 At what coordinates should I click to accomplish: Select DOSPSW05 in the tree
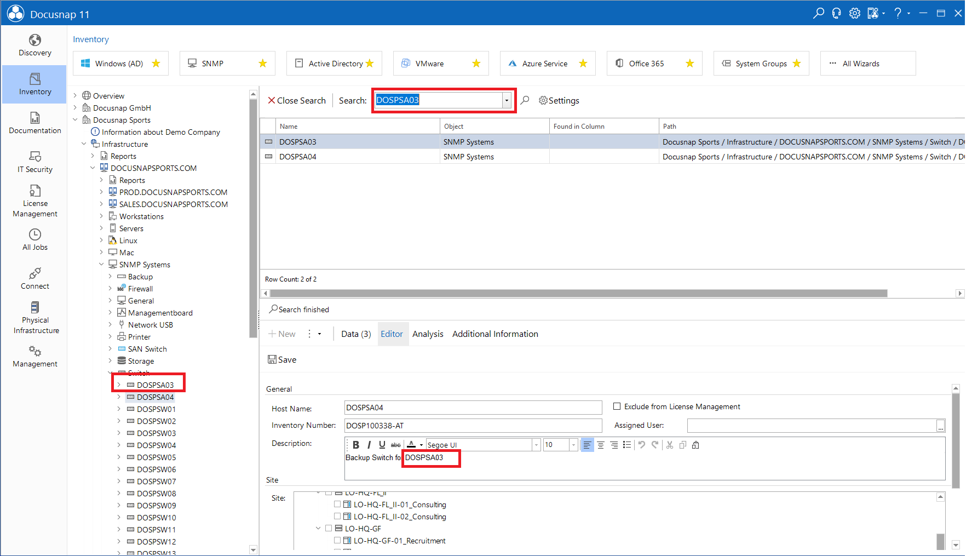click(156, 457)
